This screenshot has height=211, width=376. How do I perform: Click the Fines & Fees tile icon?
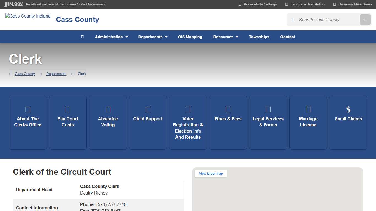pos(228,109)
